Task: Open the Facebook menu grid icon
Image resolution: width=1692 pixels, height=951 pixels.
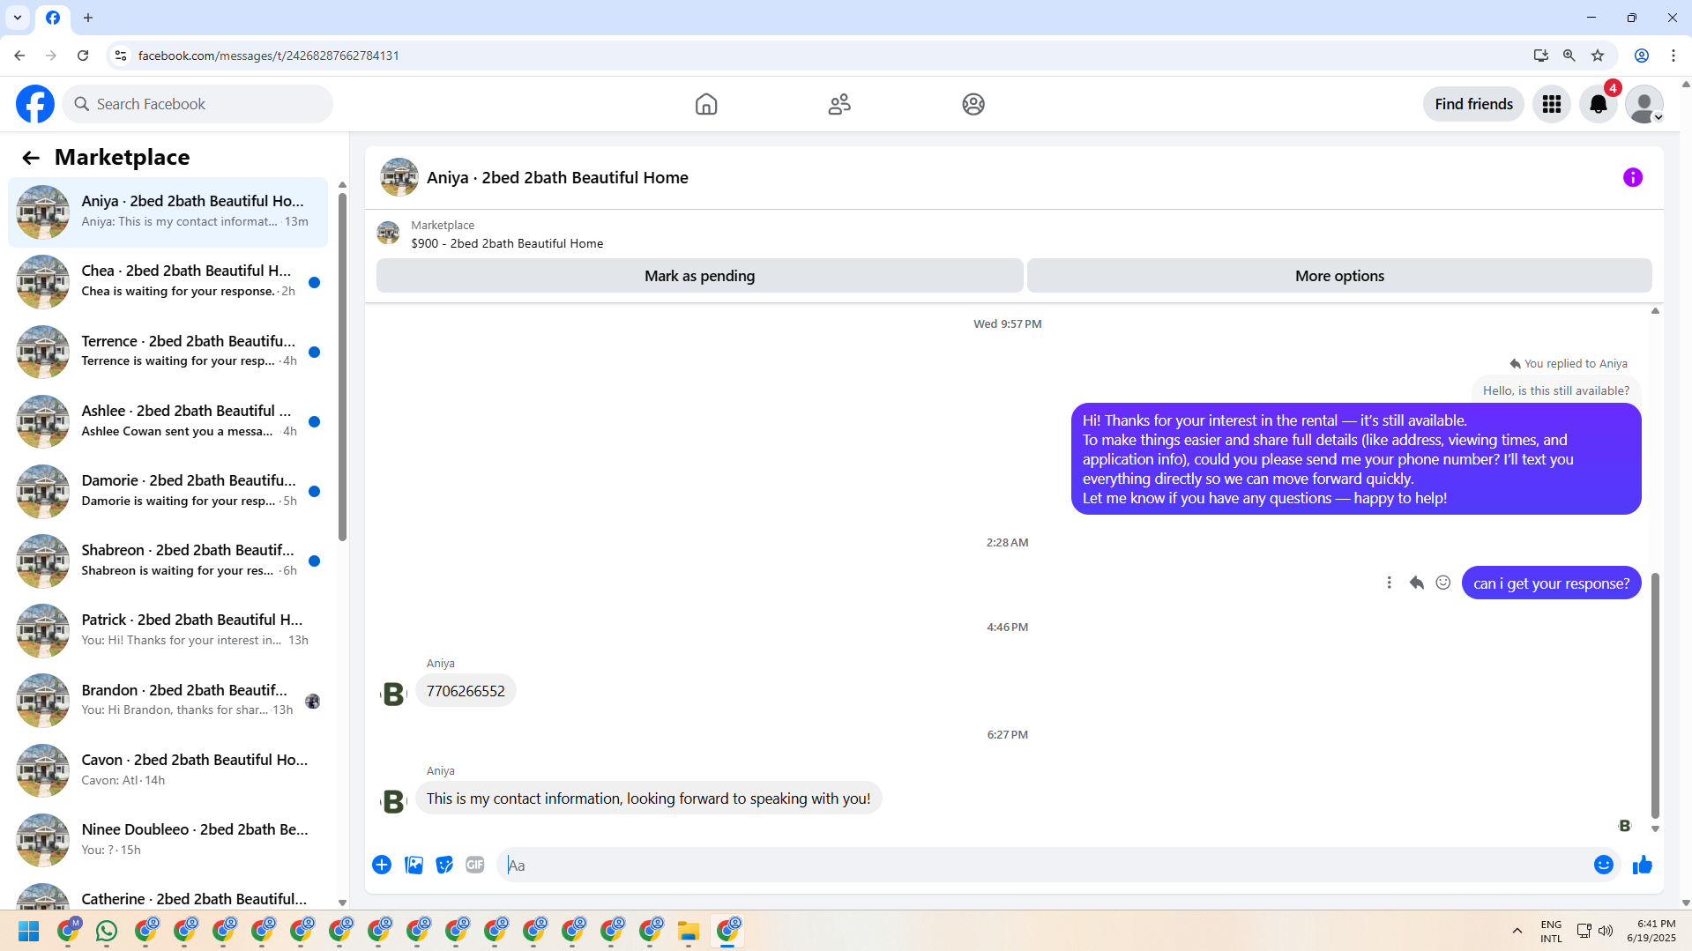Action: [1552, 104]
